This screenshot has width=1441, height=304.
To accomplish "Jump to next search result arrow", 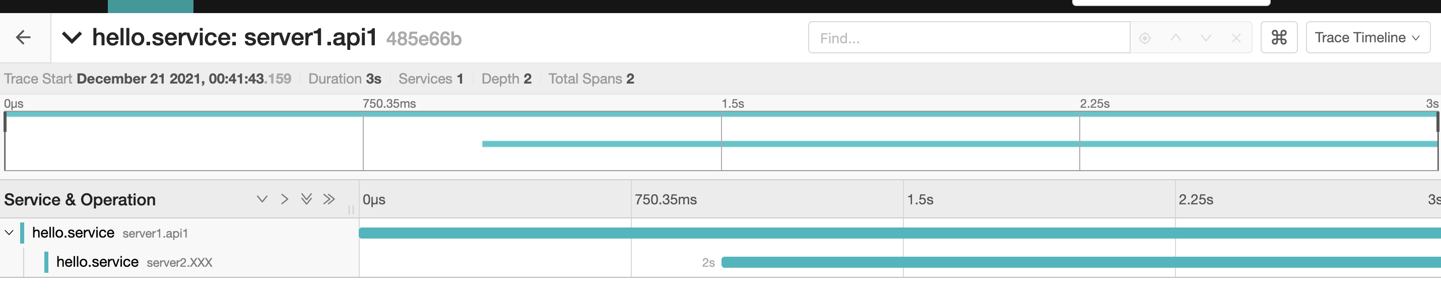I will tap(1206, 38).
